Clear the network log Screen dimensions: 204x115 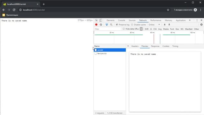pyautogui.click(x=101, y=25)
